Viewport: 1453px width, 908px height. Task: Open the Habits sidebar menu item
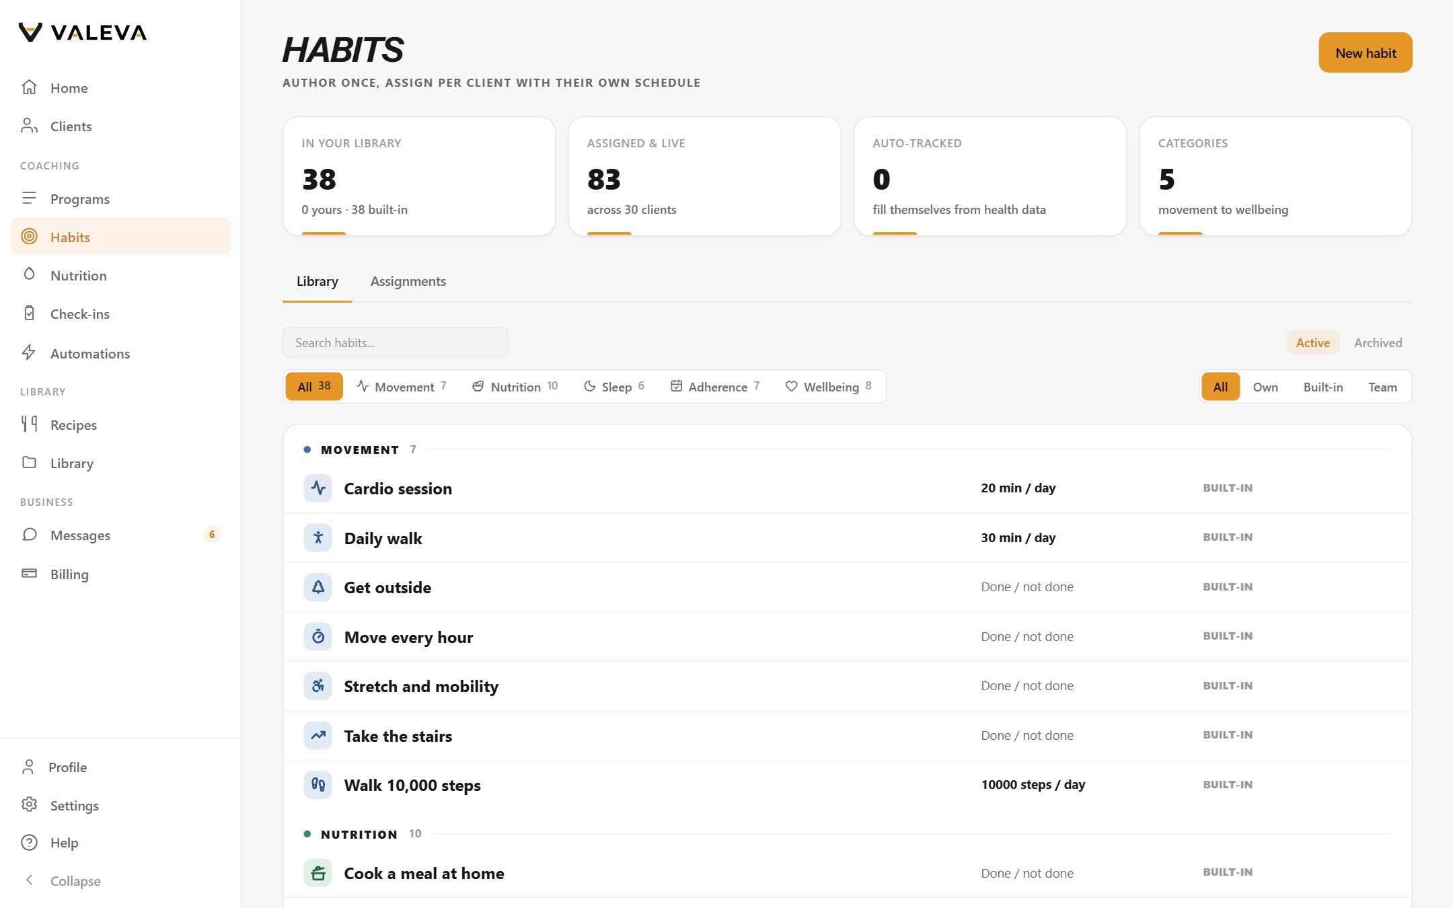point(120,237)
